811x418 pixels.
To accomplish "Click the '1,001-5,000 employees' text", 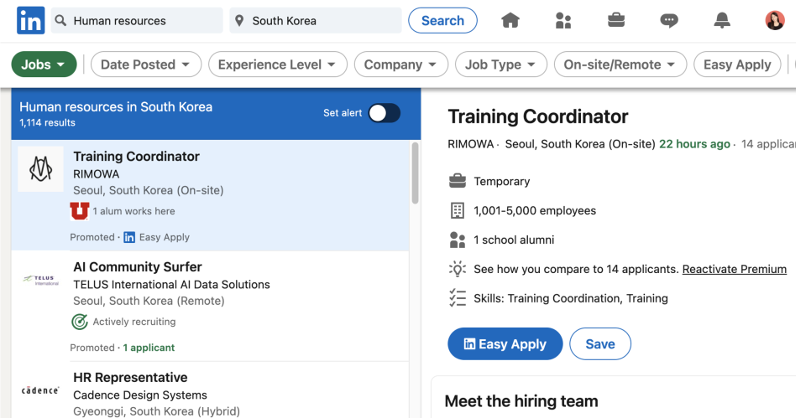I will [x=535, y=210].
